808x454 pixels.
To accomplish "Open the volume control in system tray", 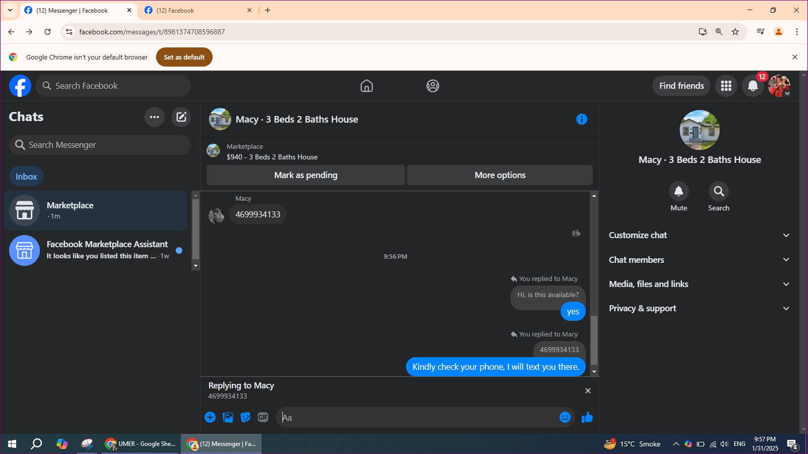I will point(725,444).
